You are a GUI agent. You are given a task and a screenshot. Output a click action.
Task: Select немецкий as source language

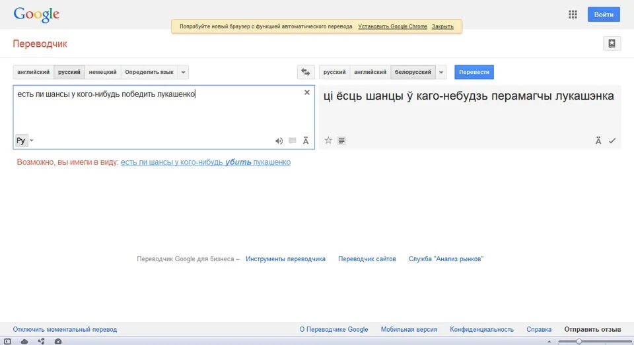click(x=103, y=73)
